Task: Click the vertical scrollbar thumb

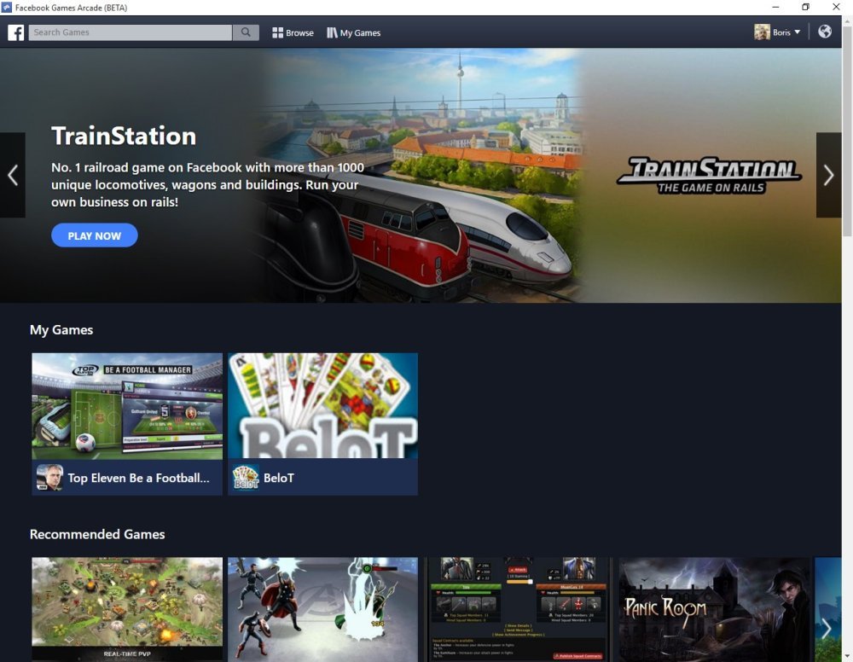Action: (x=847, y=131)
